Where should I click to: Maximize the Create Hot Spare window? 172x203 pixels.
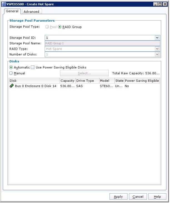(x=160, y=4)
